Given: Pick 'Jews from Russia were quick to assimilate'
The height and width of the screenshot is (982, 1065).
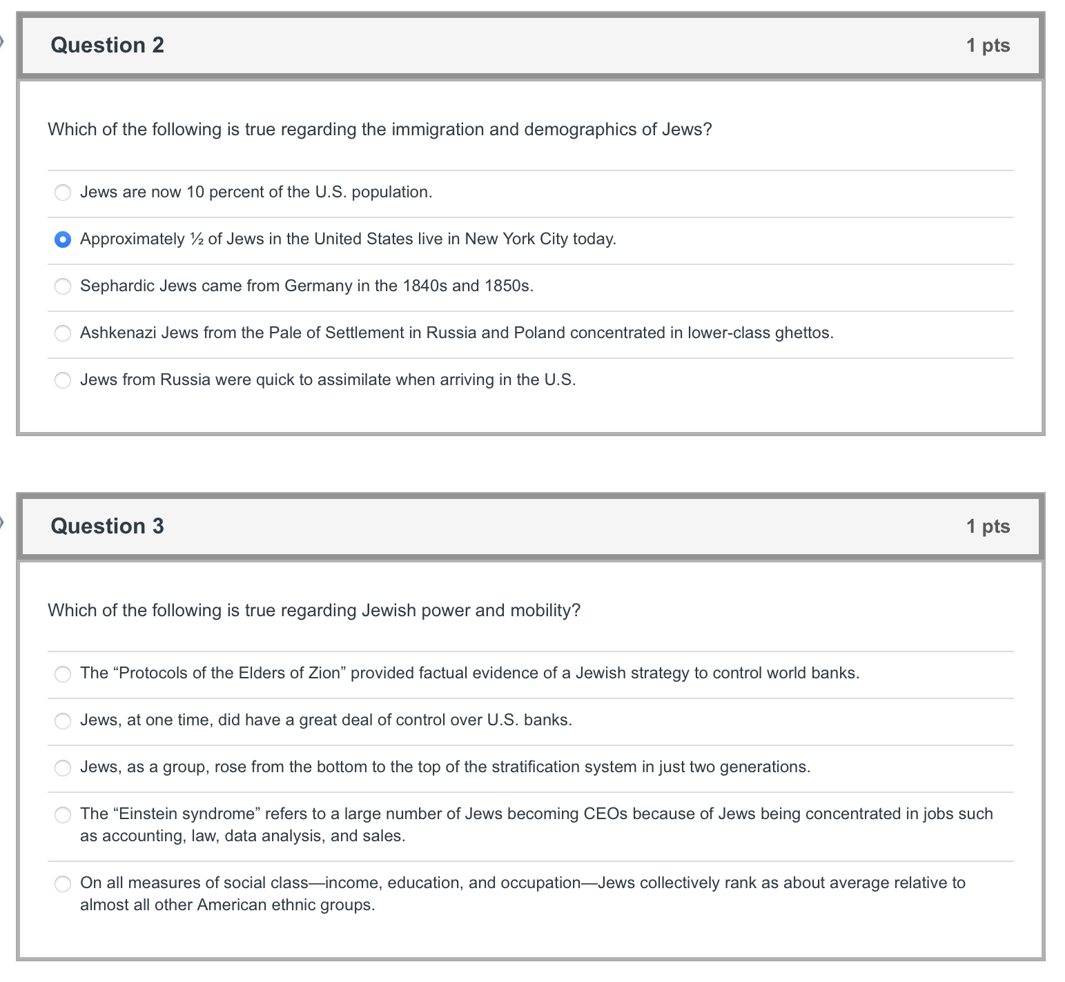Looking at the screenshot, I should (63, 380).
